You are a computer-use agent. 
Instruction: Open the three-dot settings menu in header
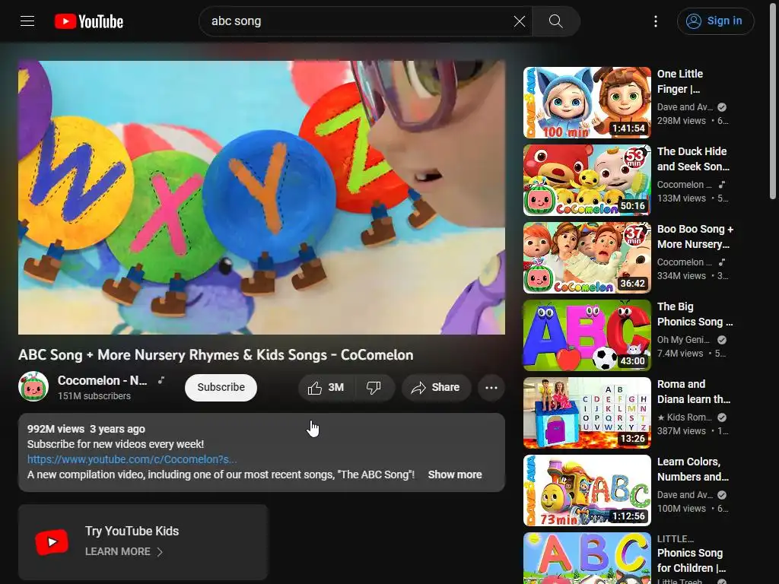pos(656,21)
